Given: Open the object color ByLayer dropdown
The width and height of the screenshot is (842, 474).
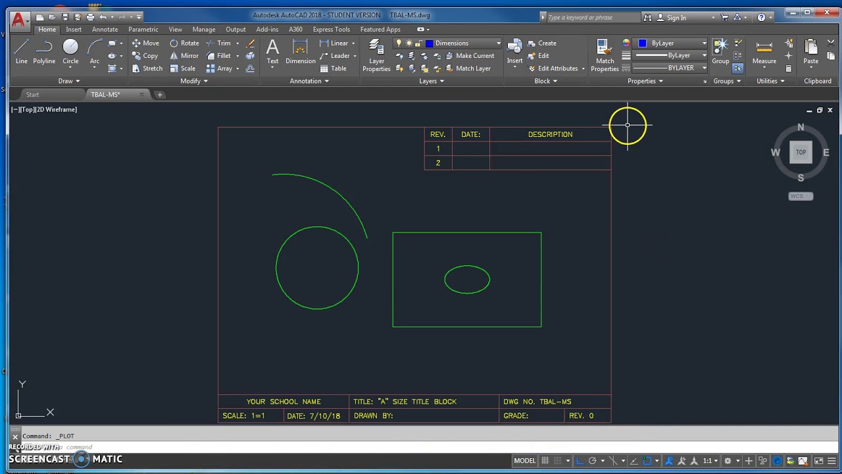Looking at the screenshot, I should point(704,43).
